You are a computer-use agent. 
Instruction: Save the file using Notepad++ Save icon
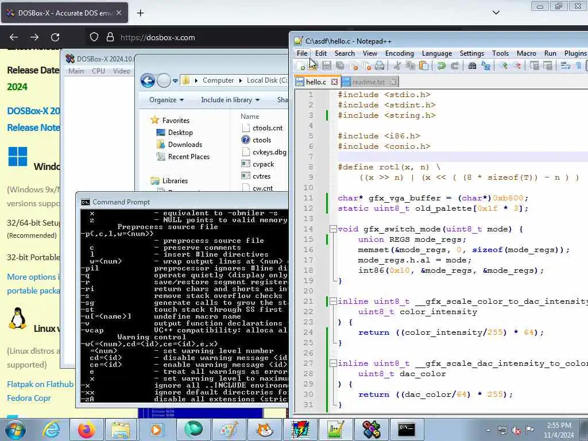click(327, 66)
